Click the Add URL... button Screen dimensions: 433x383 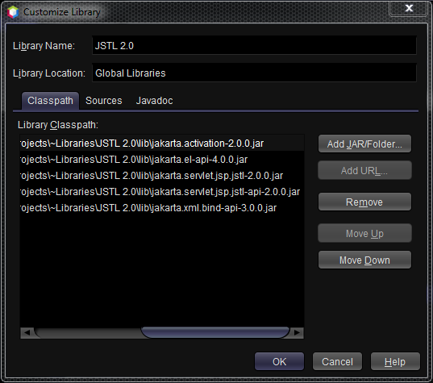click(364, 170)
